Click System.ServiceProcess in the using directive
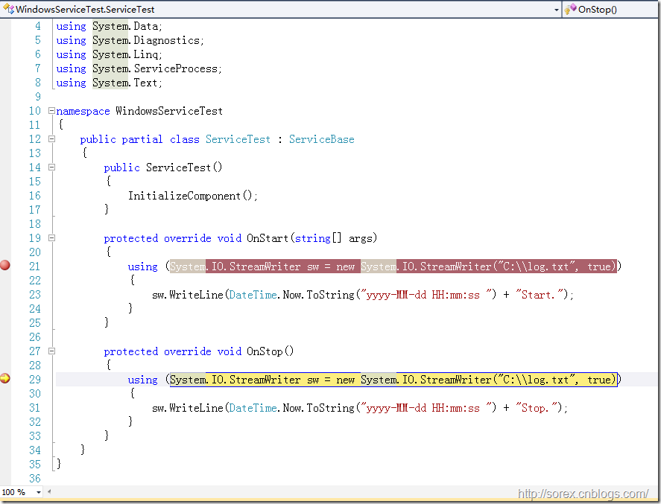Image resolution: width=661 pixels, height=504 pixels. click(156, 68)
